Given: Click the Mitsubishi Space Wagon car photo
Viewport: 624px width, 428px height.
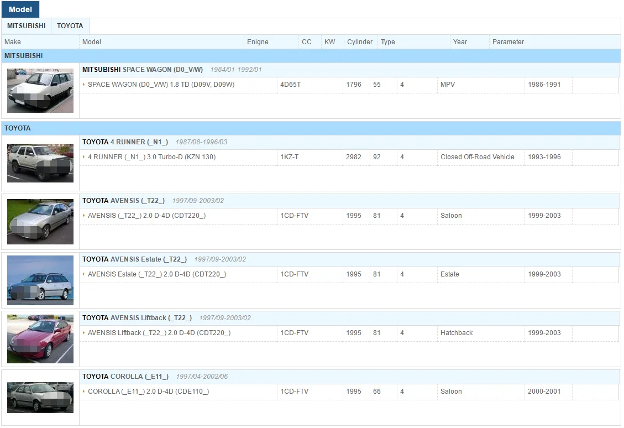Looking at the screenshot, I should tap(40, 90).
